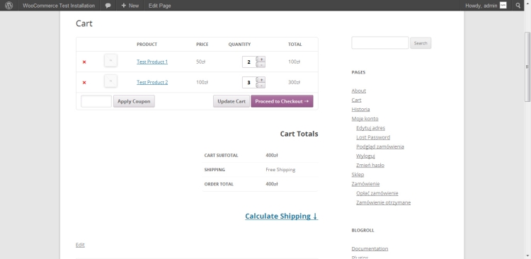Open the Zmień hasło link
Viewport: 531px width, 259px height.
pos(370,165)
